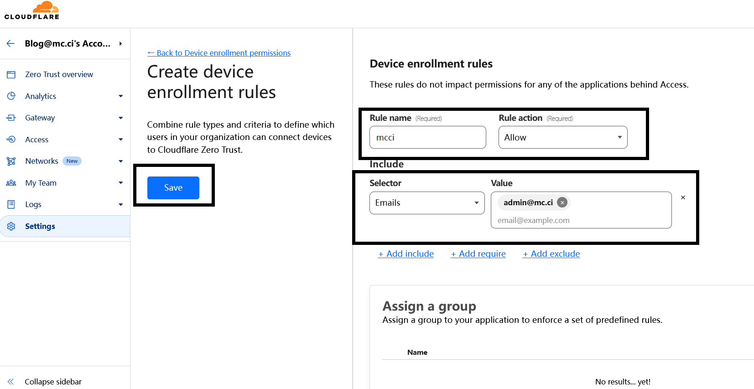The height and width of the screenshot is (389, 754).
Task: Remove the admin@mc.ci email chip
Action: coord(562,202)
